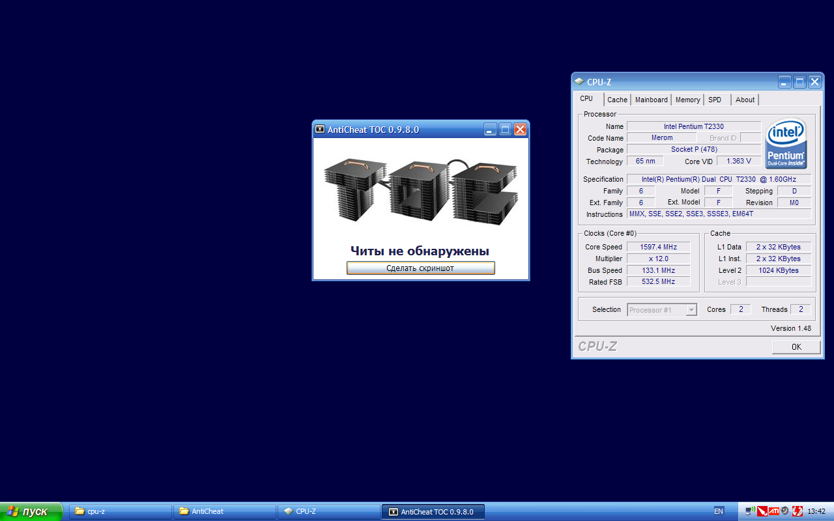Click the Instructions field MMX, SSE list
834x521 pixels.
[x=719, y=214]
